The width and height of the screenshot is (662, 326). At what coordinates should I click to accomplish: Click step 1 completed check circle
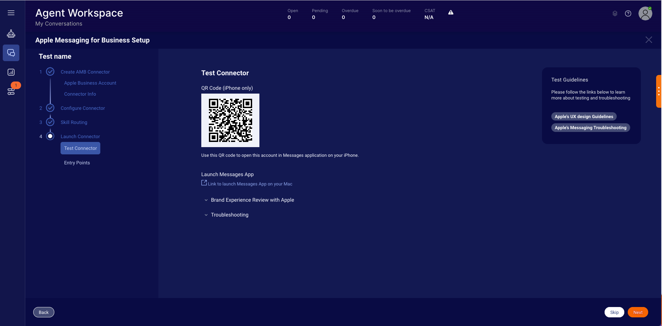(x=50, y=71)
